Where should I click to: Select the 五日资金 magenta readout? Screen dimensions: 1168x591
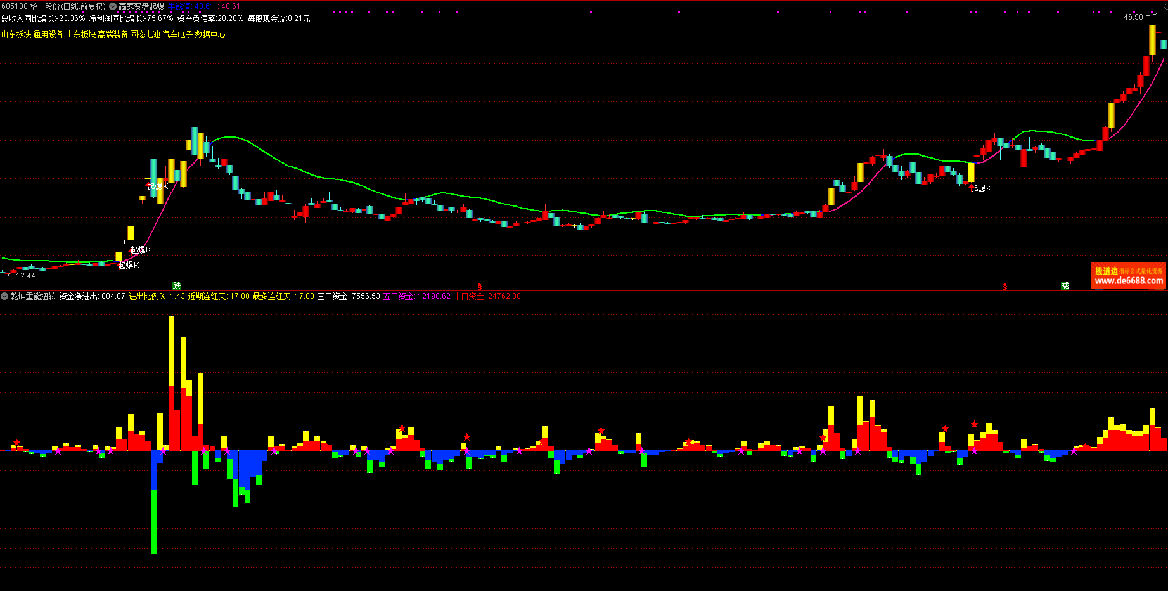(x=416, y=296)
